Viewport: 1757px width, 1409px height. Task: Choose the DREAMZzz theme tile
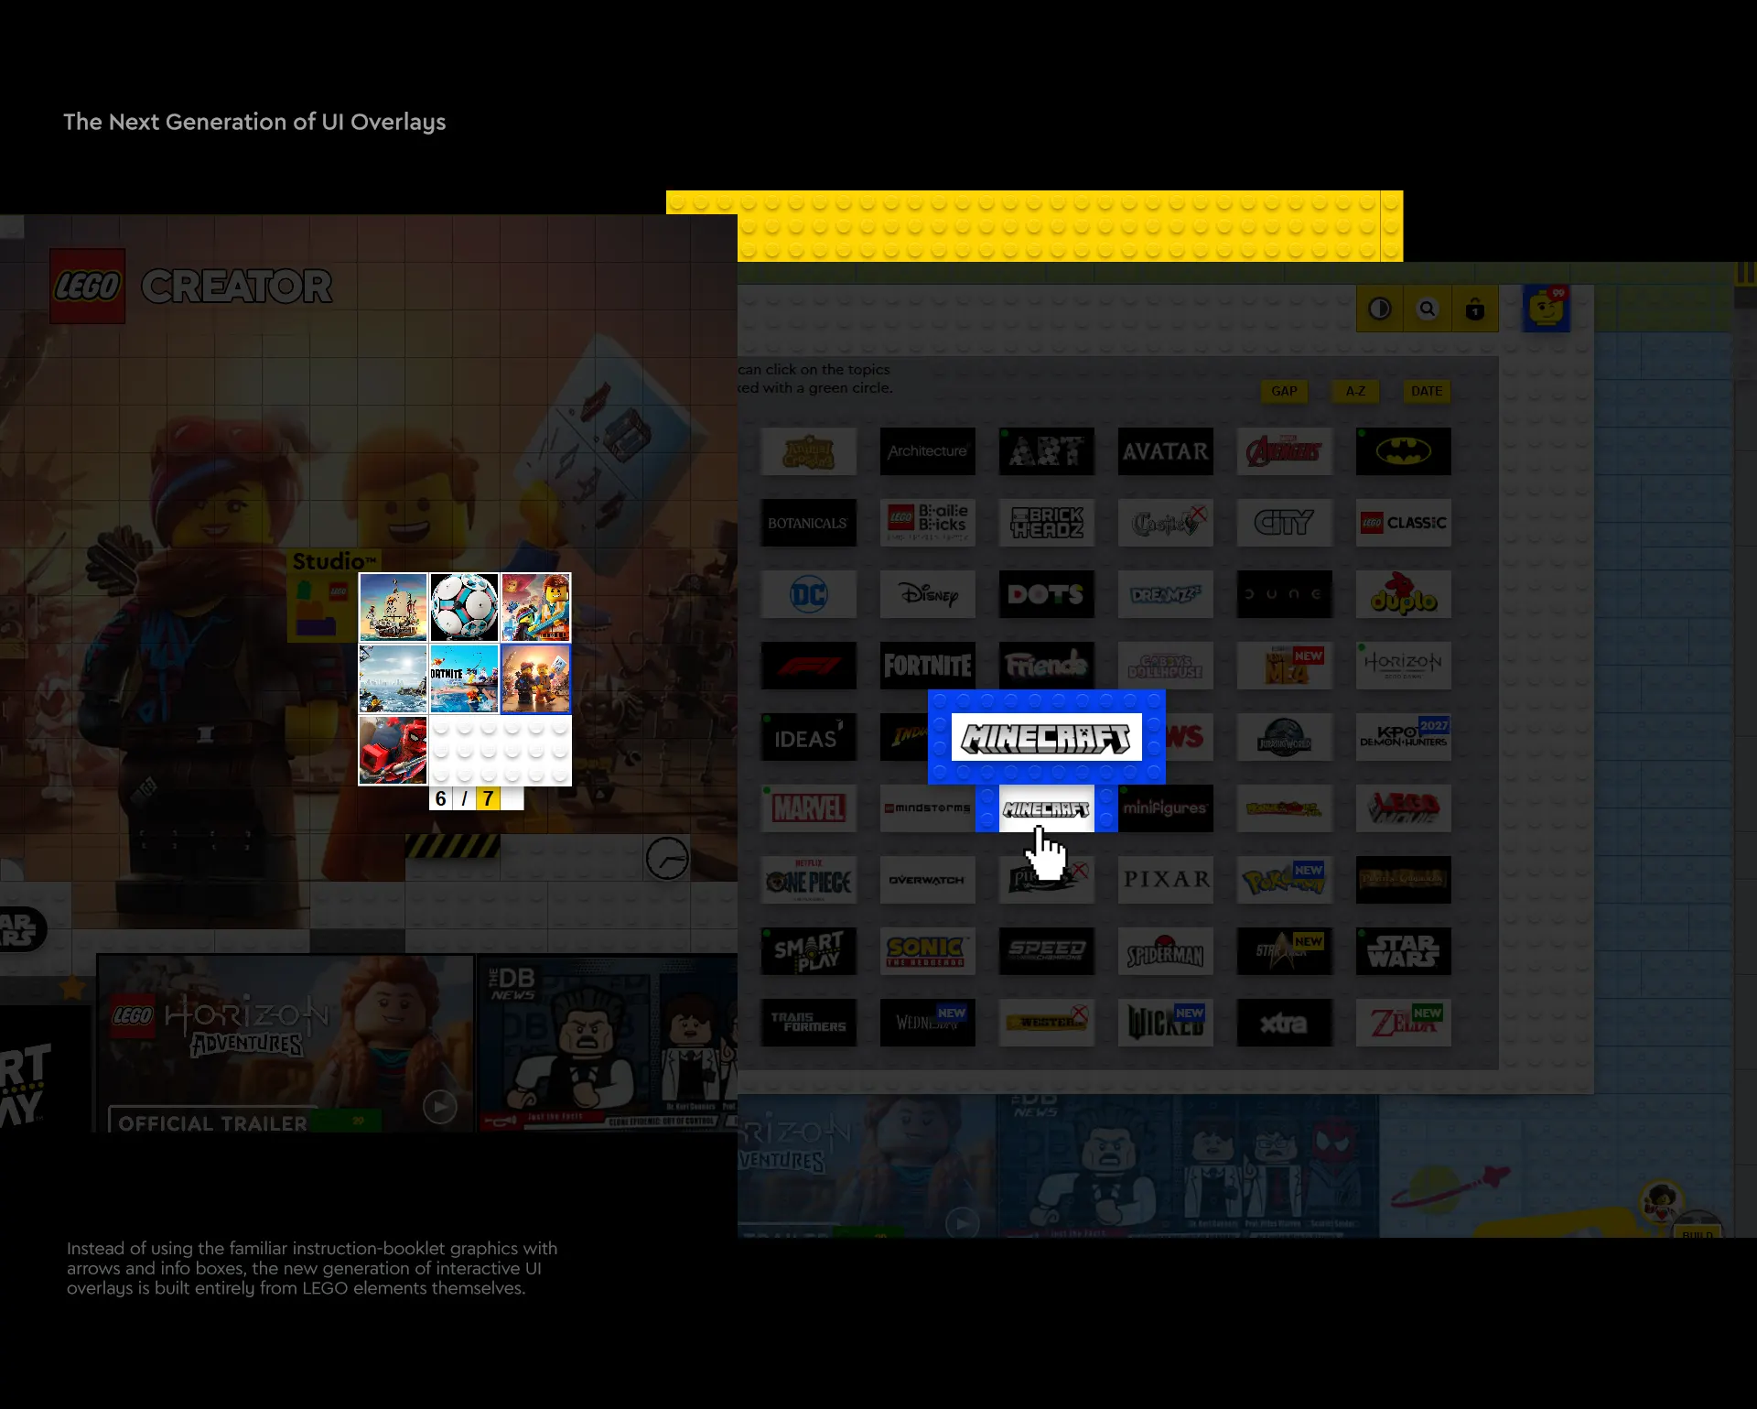coord(1166,594)
